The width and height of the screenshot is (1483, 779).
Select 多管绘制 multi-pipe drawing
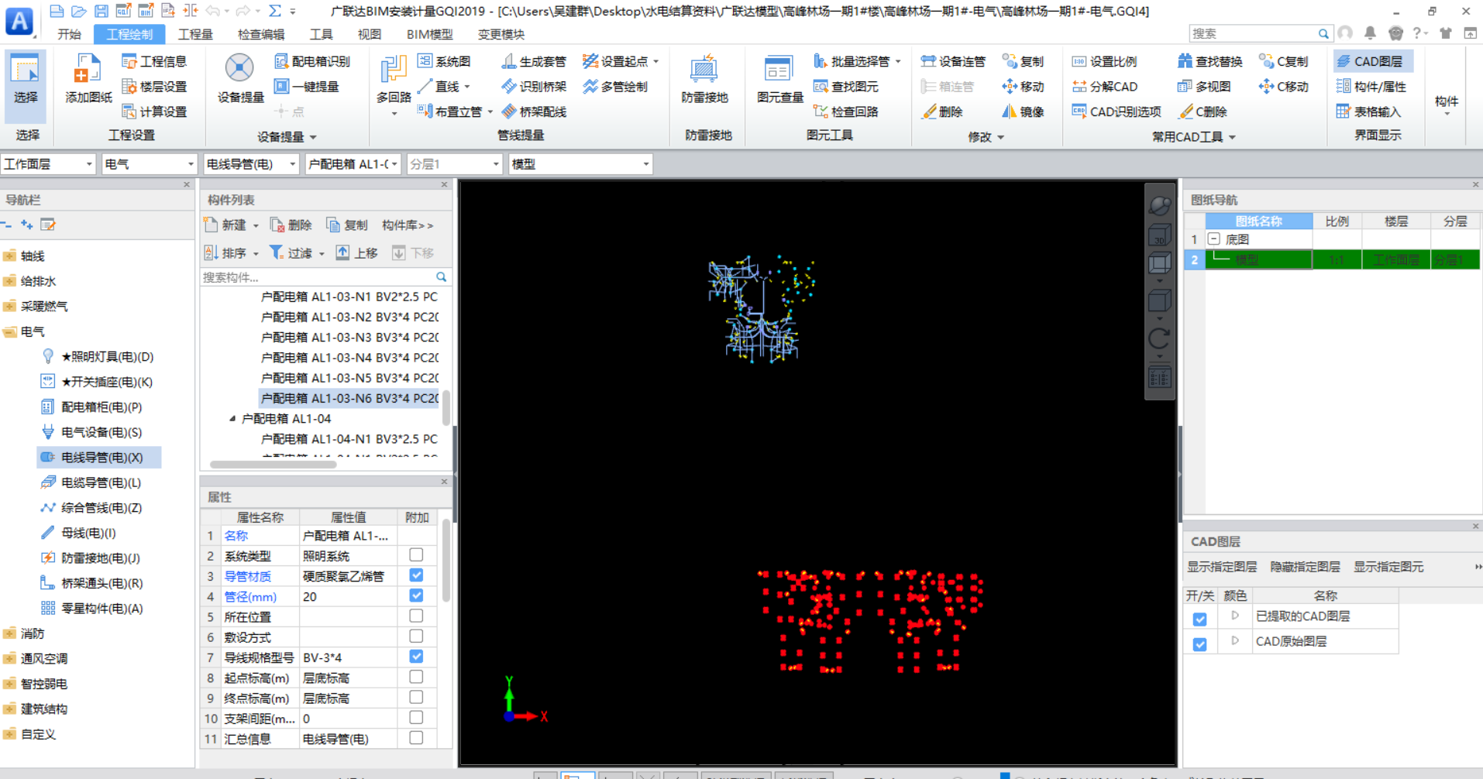[615, 87]
